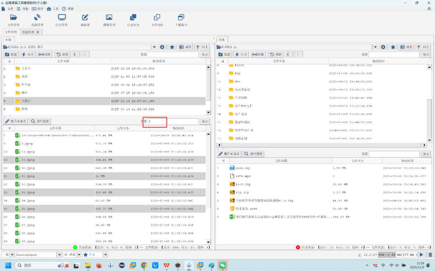Image resolution: width=435 pixels, height=271 pixels.
Task: Click the green check directory status icon
Action: (x=75, y=247)
